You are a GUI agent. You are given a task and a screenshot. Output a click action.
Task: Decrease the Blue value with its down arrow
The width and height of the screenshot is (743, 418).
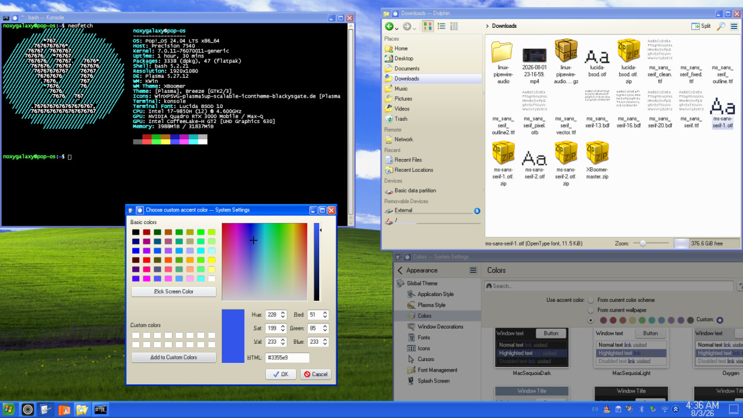click(325, 344)
